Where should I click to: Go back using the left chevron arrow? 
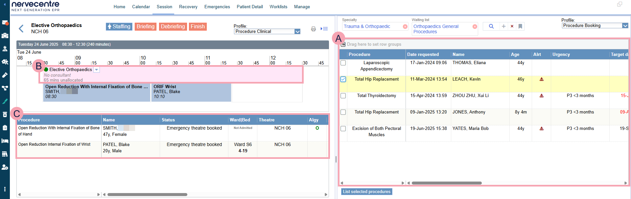pyautogui.click(x=21, y=29)
